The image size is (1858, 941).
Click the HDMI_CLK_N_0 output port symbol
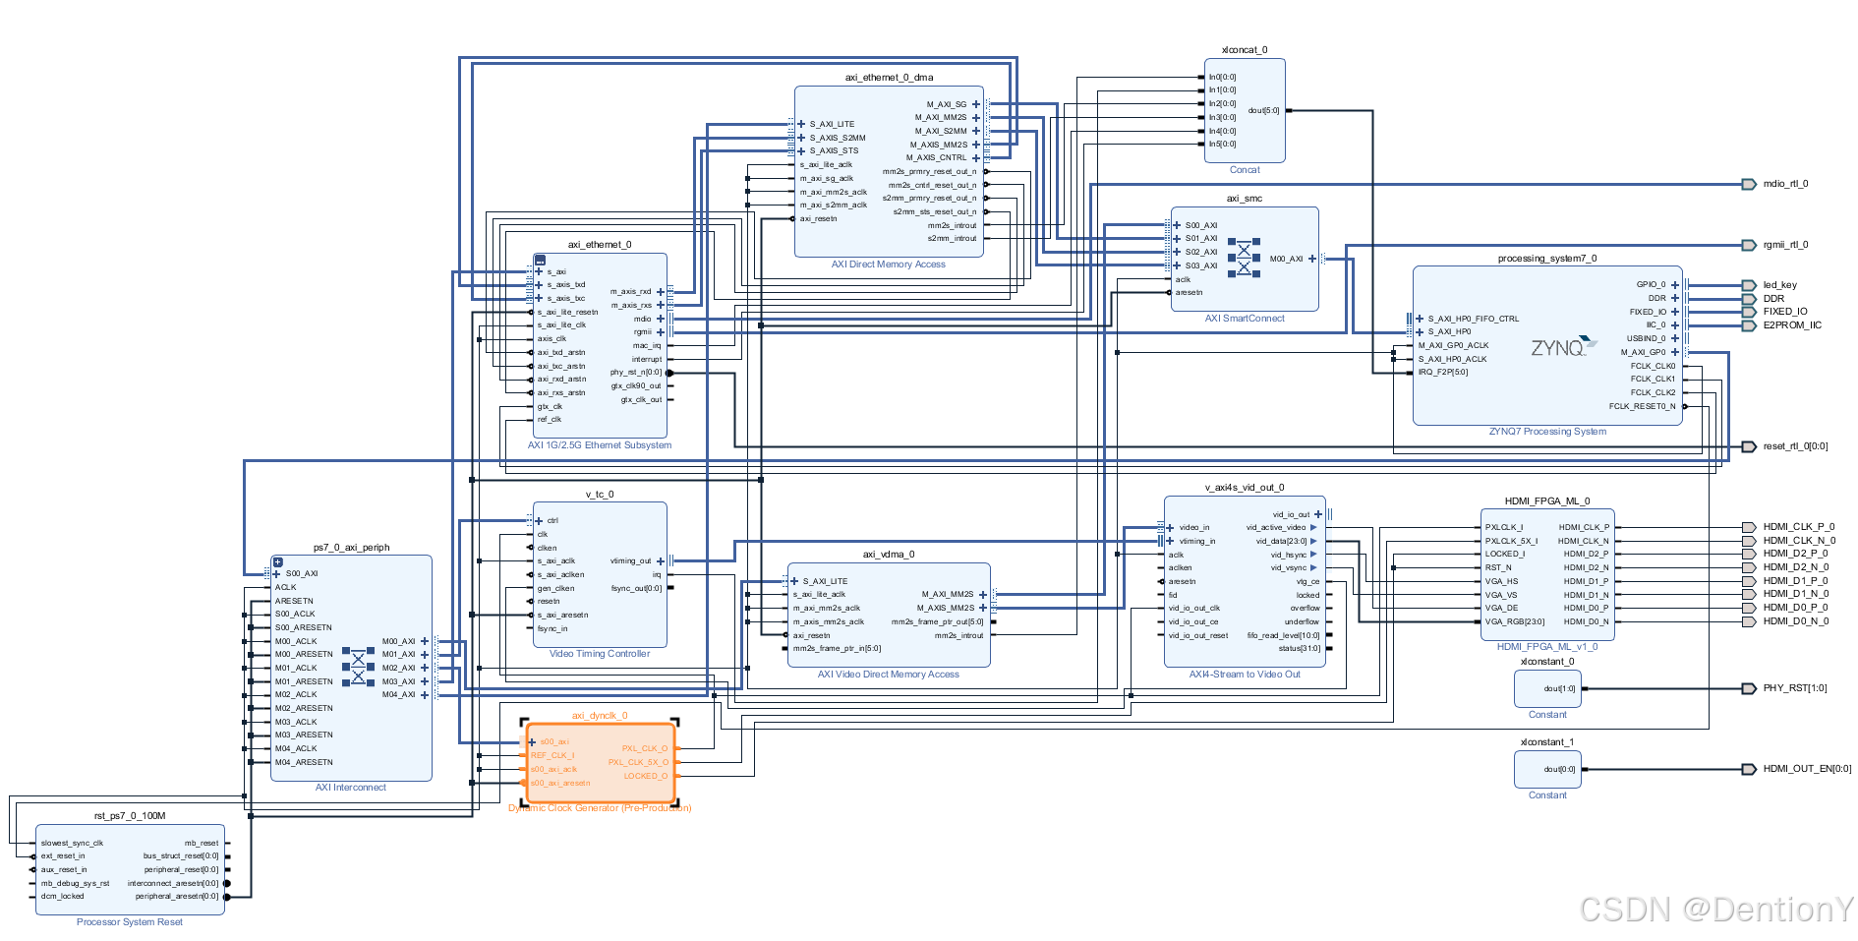pyautogui.click(x=1748, y=541)
